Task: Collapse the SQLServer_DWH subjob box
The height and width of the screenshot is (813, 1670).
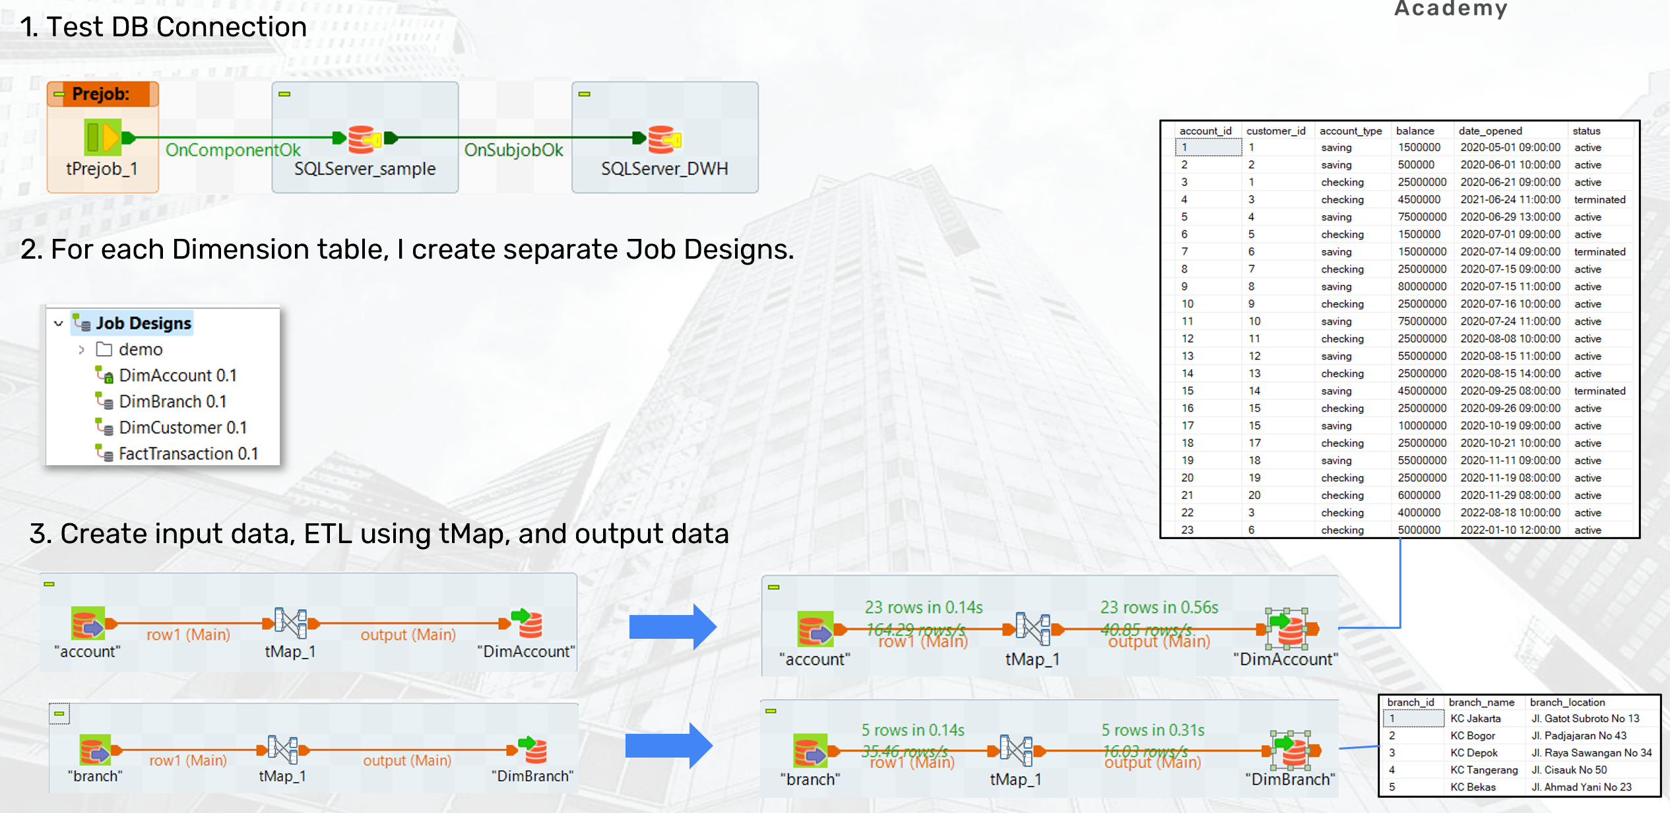Action: (584, 94)
